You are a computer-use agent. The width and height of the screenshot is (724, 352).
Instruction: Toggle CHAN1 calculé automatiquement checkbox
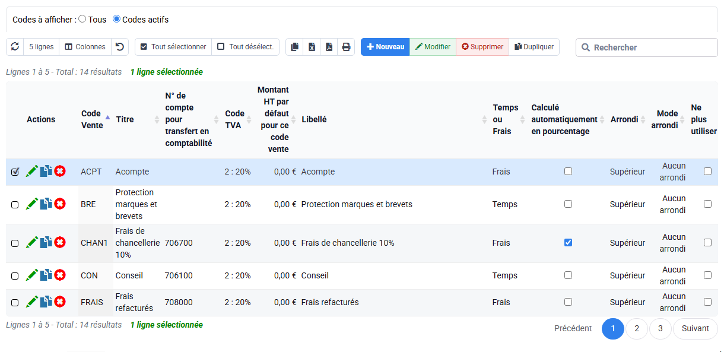click(568, 242)
